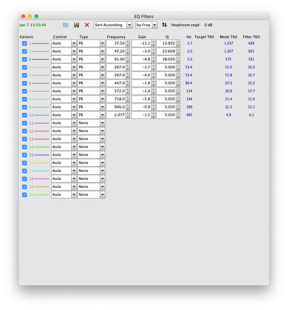Click Q field showing 13.832
The width and height of the screenshot is (288, 310).
click(x=166, y=43)
